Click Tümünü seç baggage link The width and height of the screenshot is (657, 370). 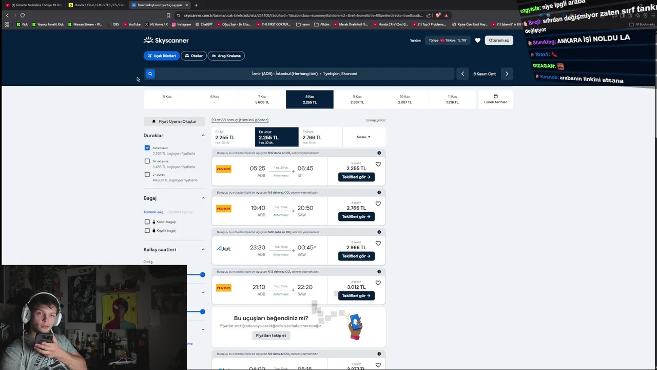point(153,212)
